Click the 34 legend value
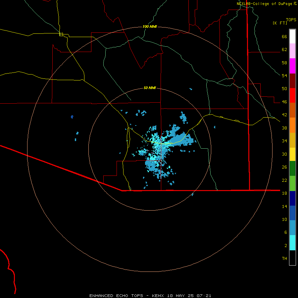This screenshot has width=298, height=298. pos(284,141)
